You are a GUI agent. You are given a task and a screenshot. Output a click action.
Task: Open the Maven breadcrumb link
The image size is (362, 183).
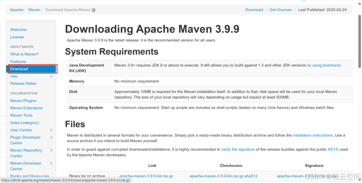click(34, 10)
